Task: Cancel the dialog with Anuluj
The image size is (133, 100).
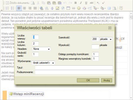Action: point(107,80)
